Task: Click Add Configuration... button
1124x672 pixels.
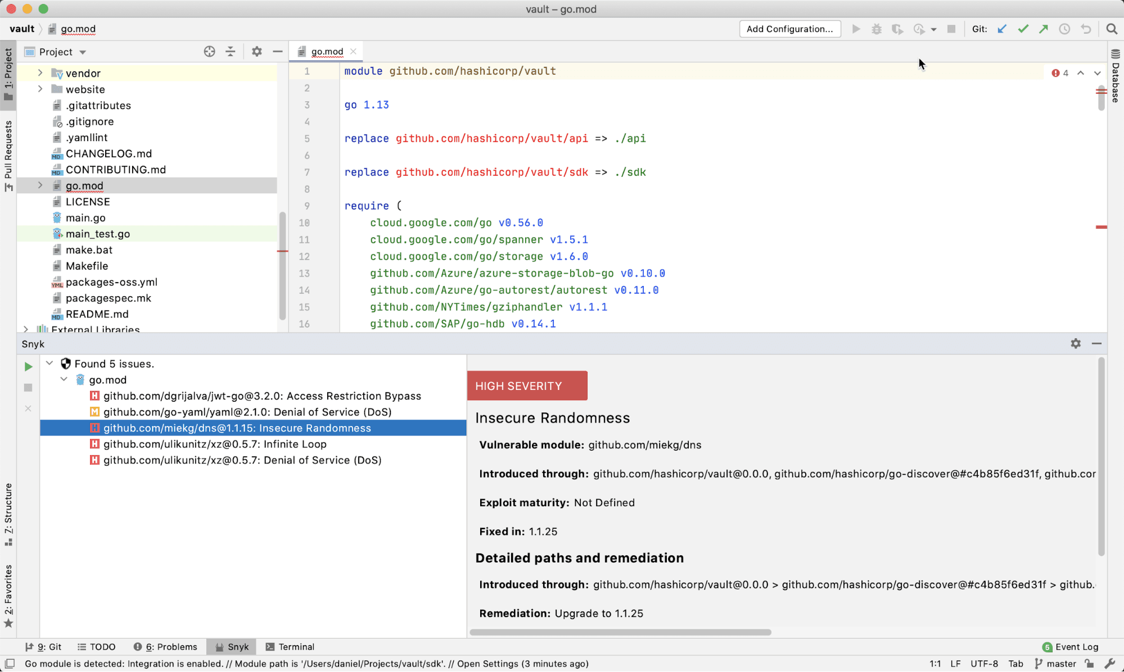Action: coord(789,29)
